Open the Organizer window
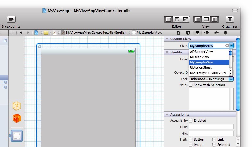This screenshot has width=252, height=147. click(230, 19)
